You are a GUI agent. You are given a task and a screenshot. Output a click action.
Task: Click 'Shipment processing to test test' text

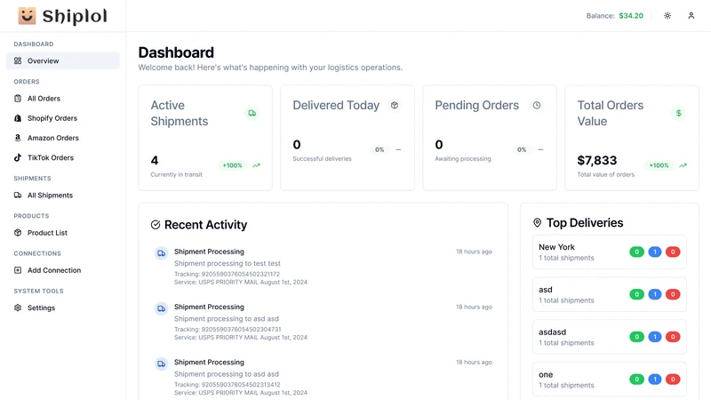tap(228, 263)
